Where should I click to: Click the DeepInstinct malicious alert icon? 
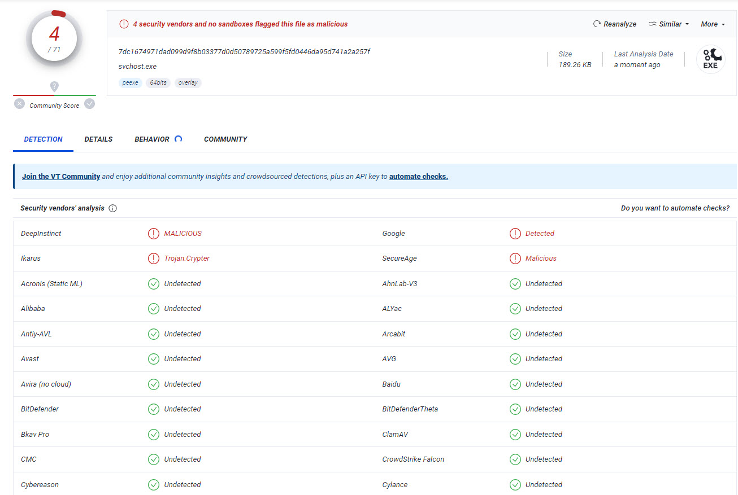click(x=153, y=234)
